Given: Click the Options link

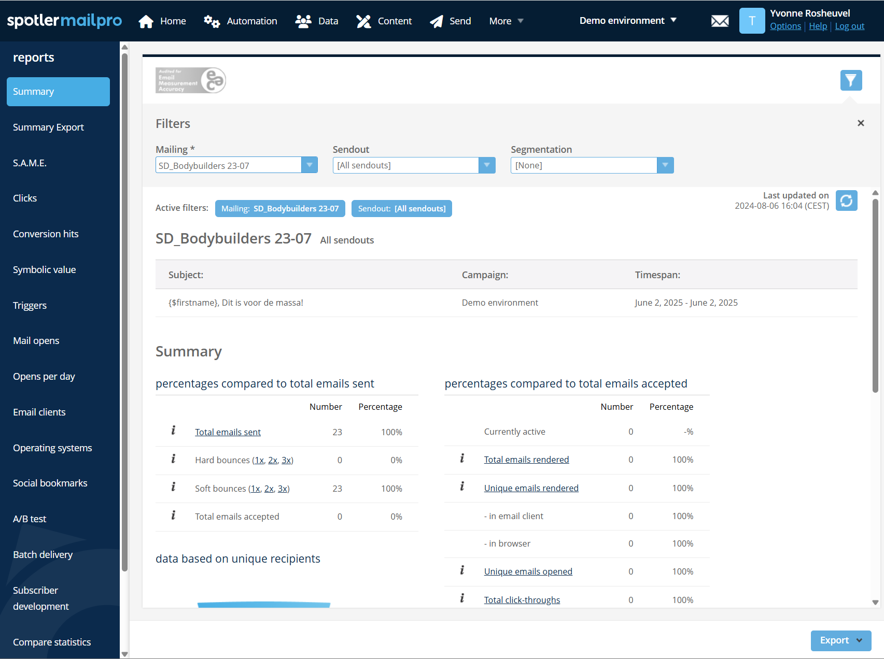Looking at the screenshot, I should pos(785,26).
